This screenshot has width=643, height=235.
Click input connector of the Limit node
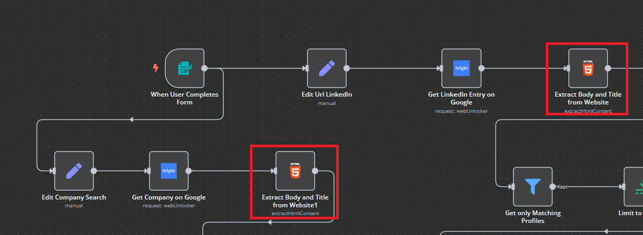pos(623,186)
